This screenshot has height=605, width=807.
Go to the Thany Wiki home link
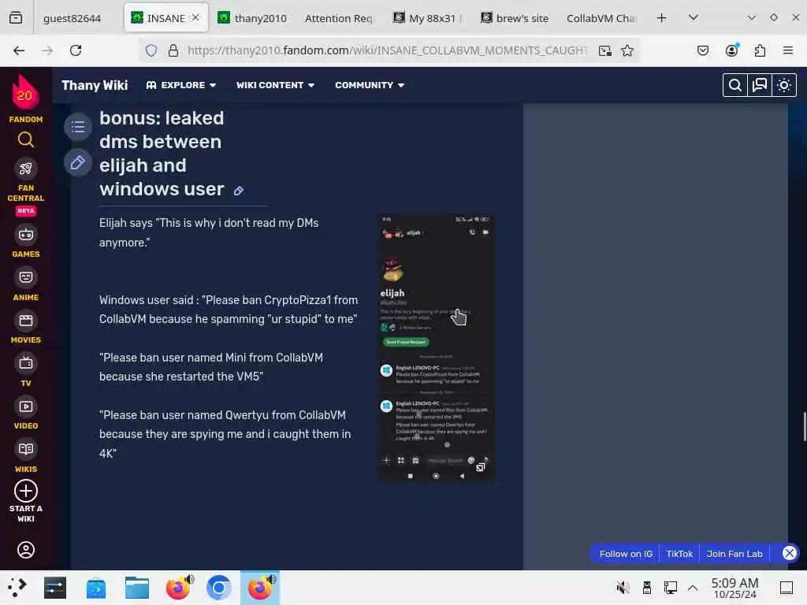(95, 85)
